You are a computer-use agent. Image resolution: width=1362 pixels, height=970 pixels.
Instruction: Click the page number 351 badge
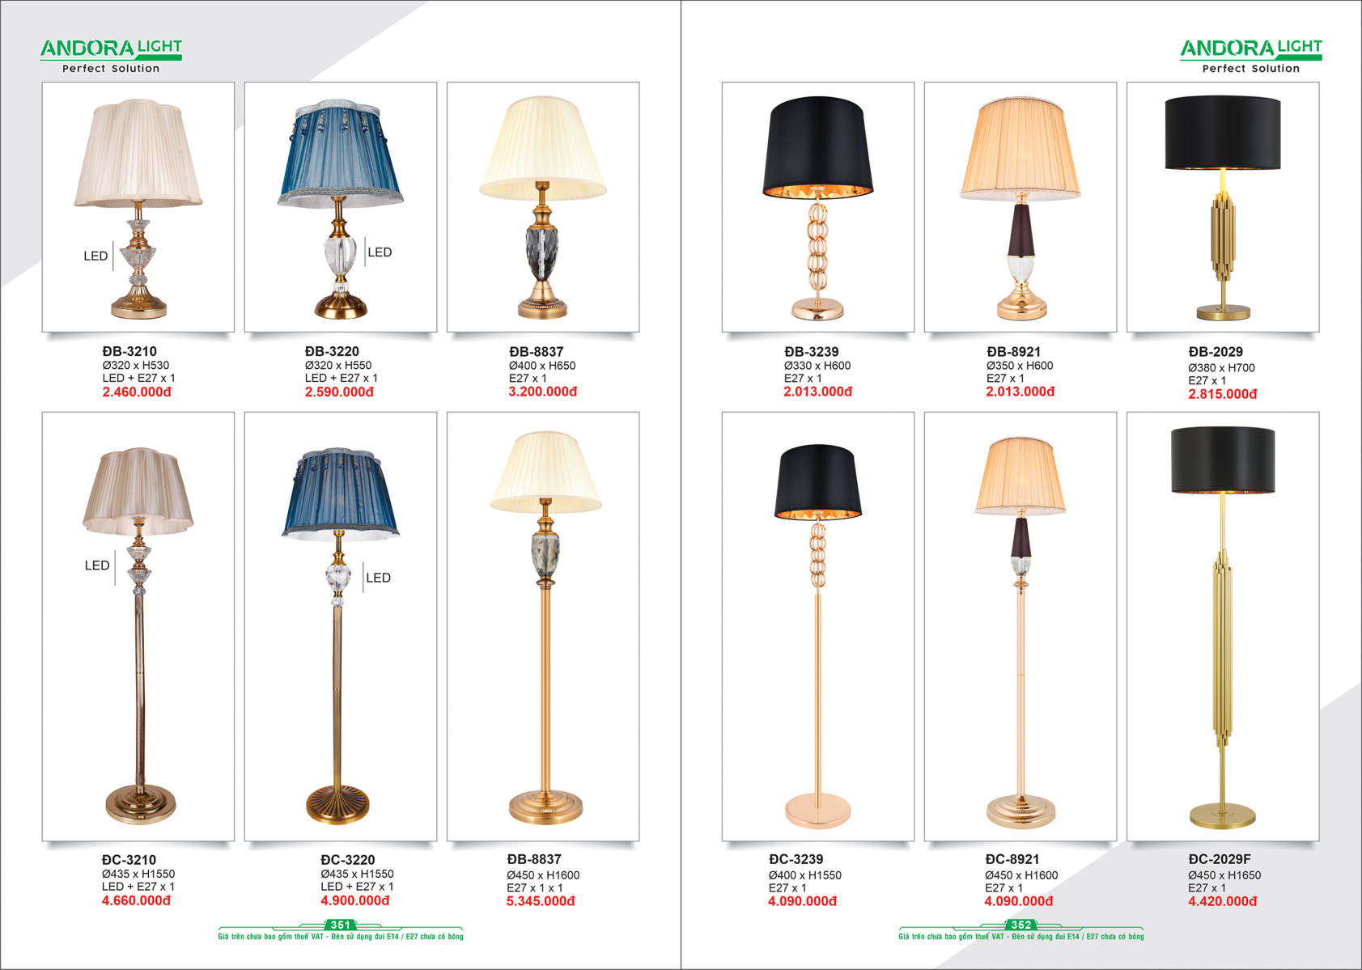point(341,925)
